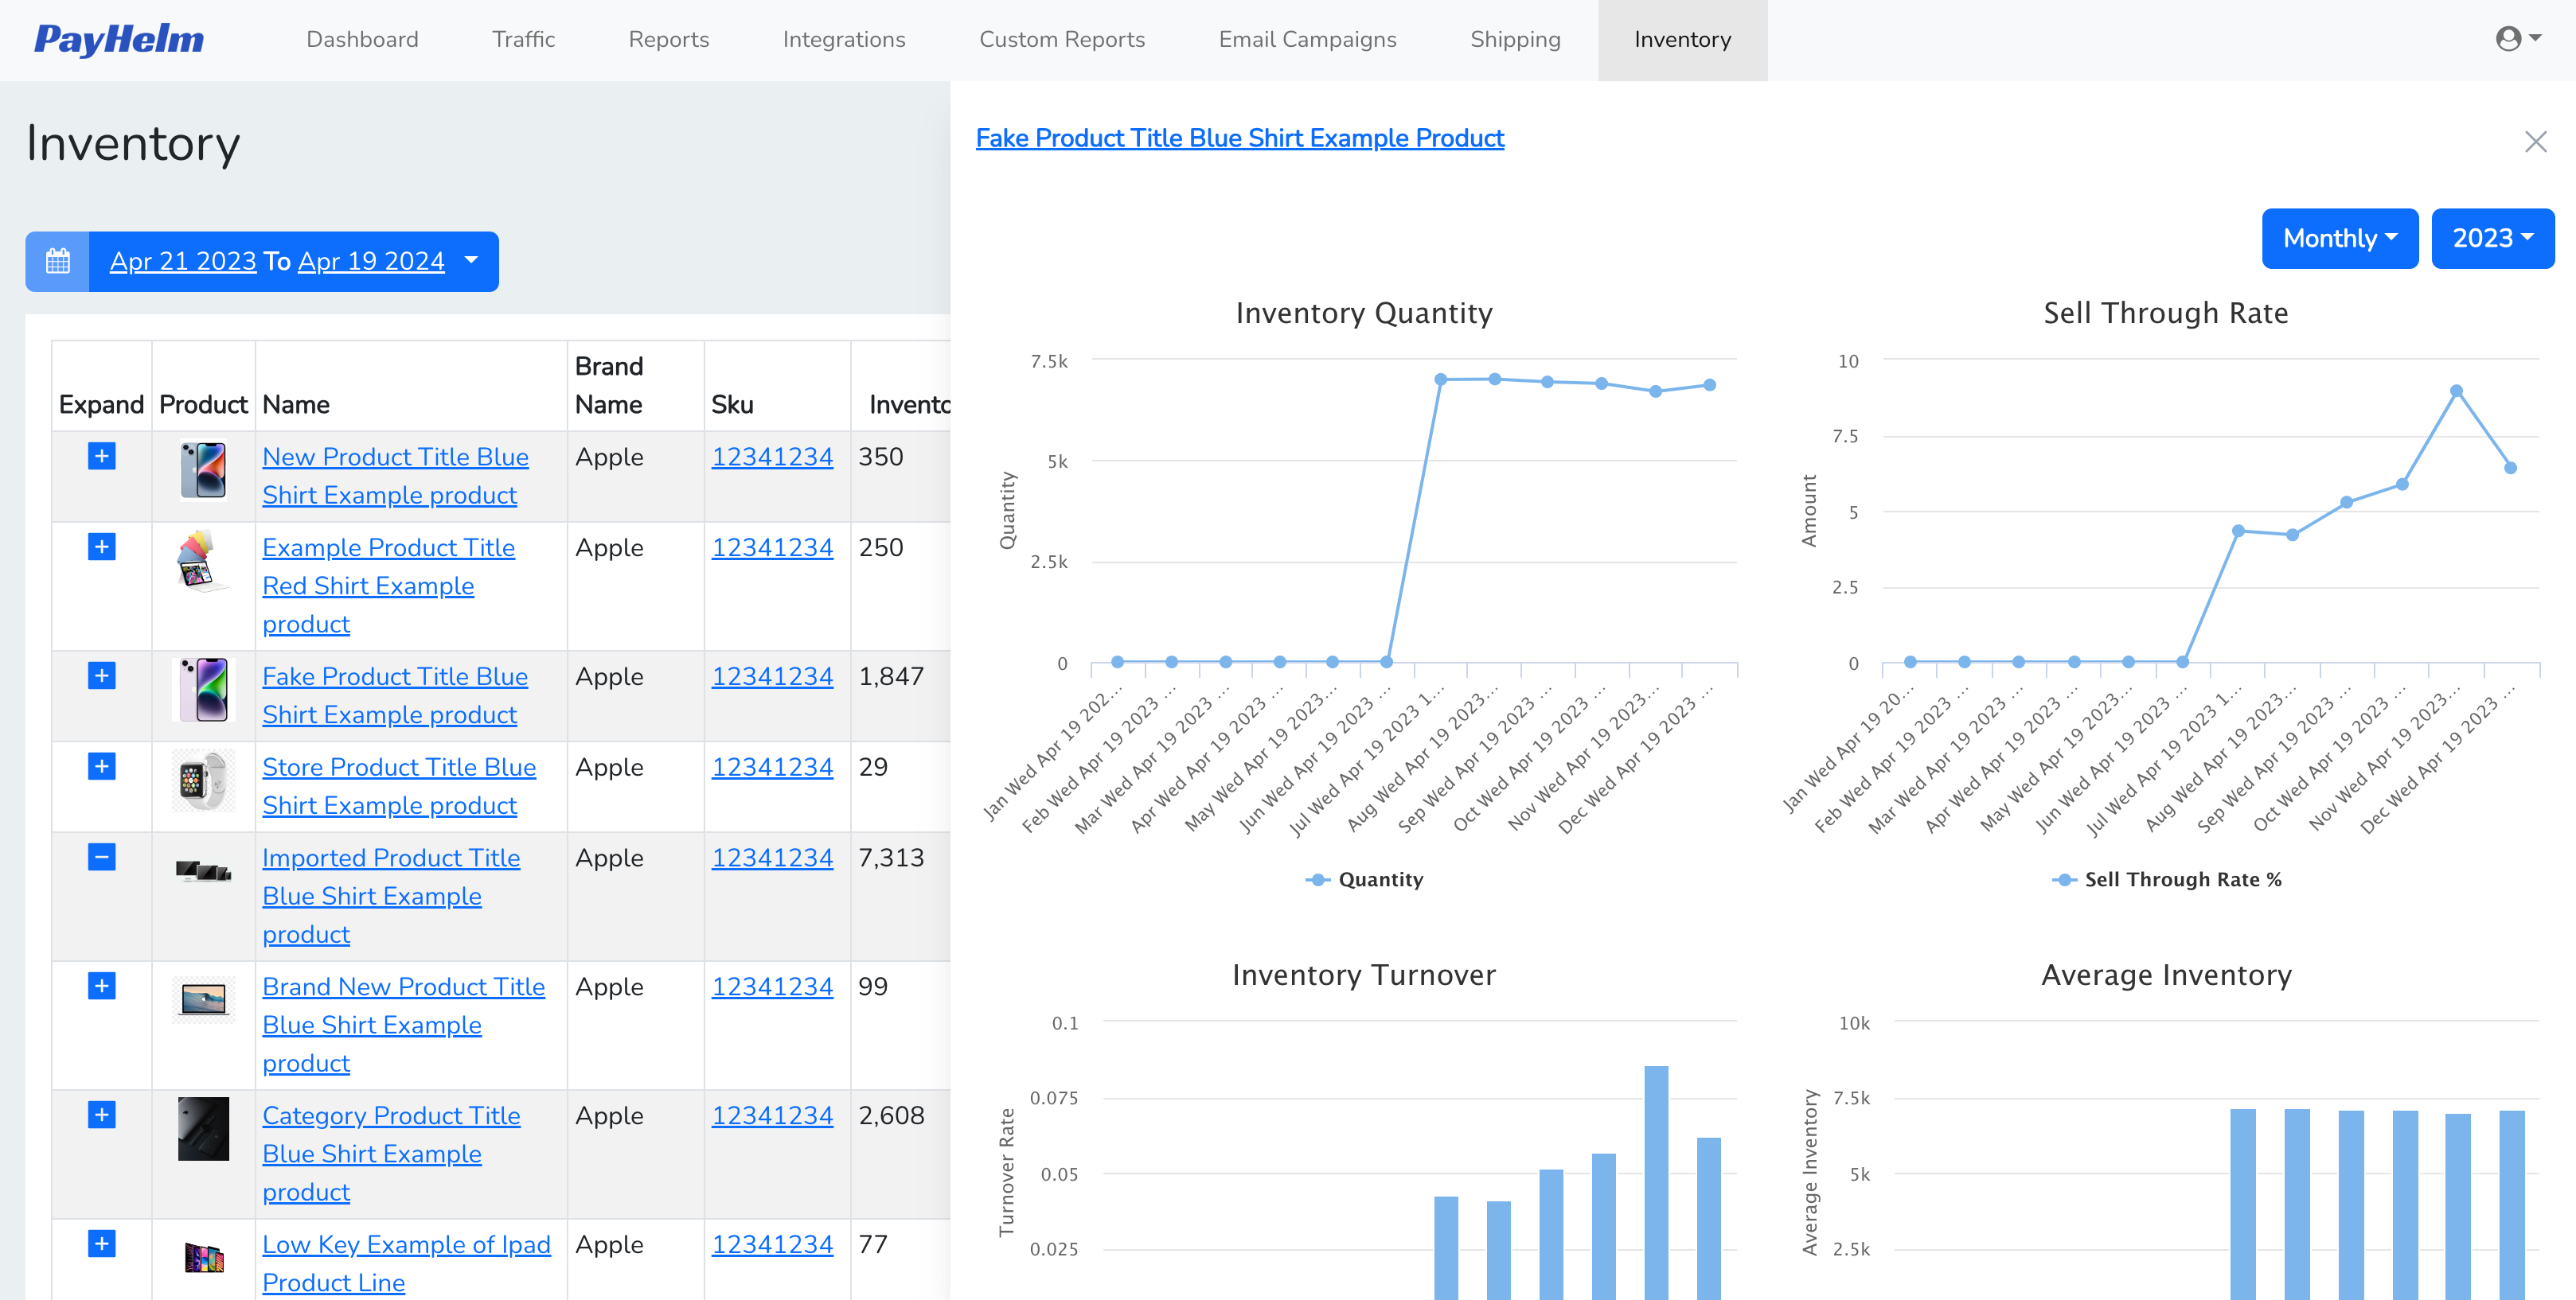Click the Apple Watch product thumbnail
This screenshot has height=1300, width=2576.
coord(203,784)
